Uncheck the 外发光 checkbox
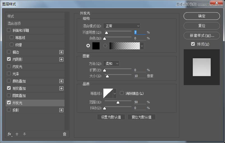The width and height of the screenshot is (225, 143). 9,103
